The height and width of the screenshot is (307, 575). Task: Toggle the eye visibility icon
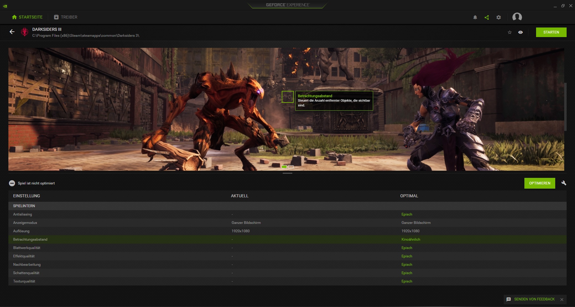click(520, 32)
